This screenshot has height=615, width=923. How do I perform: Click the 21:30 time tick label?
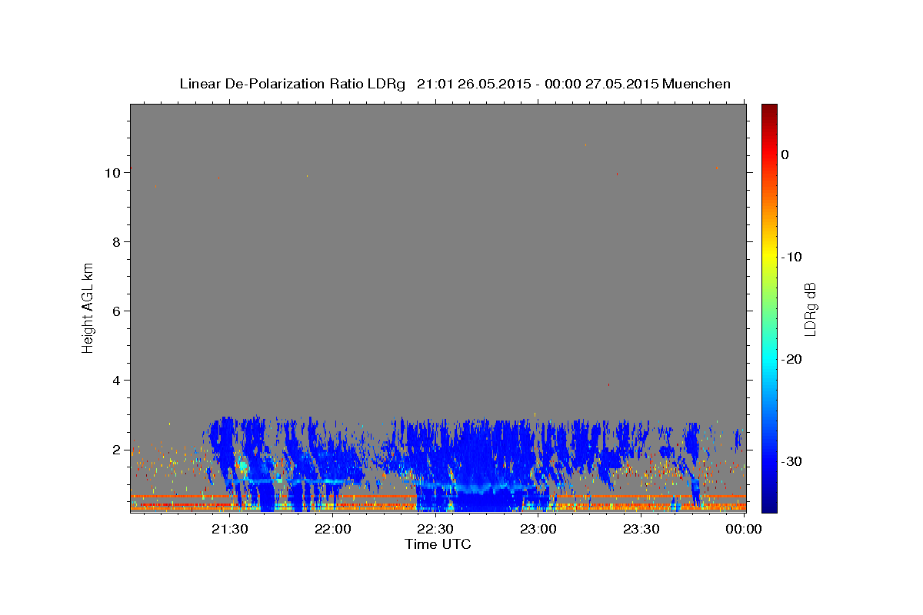(230, 529)
